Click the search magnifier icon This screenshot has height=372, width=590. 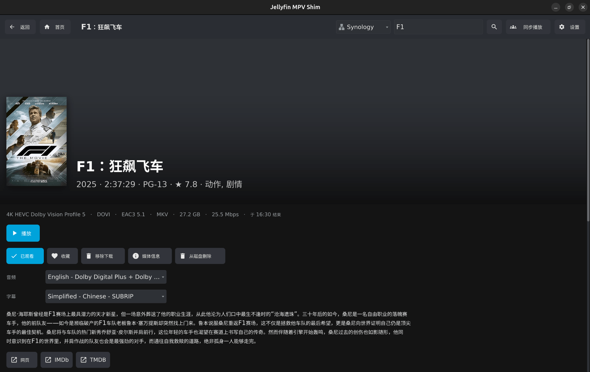point(494,27)
